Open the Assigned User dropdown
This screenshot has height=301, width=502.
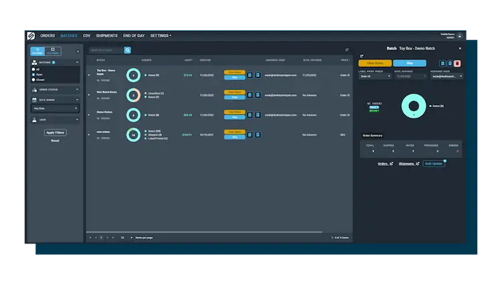click(x=446, y=76)
